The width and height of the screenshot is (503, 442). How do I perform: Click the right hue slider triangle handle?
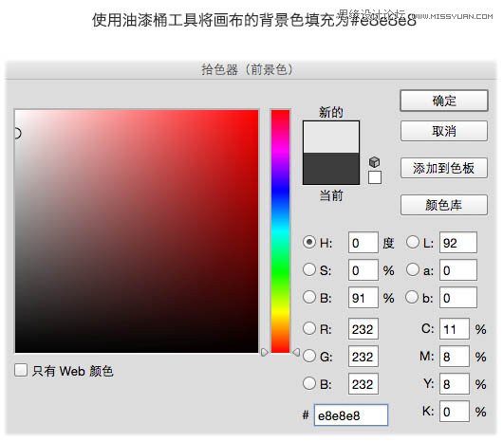click(x=296, y=353)
